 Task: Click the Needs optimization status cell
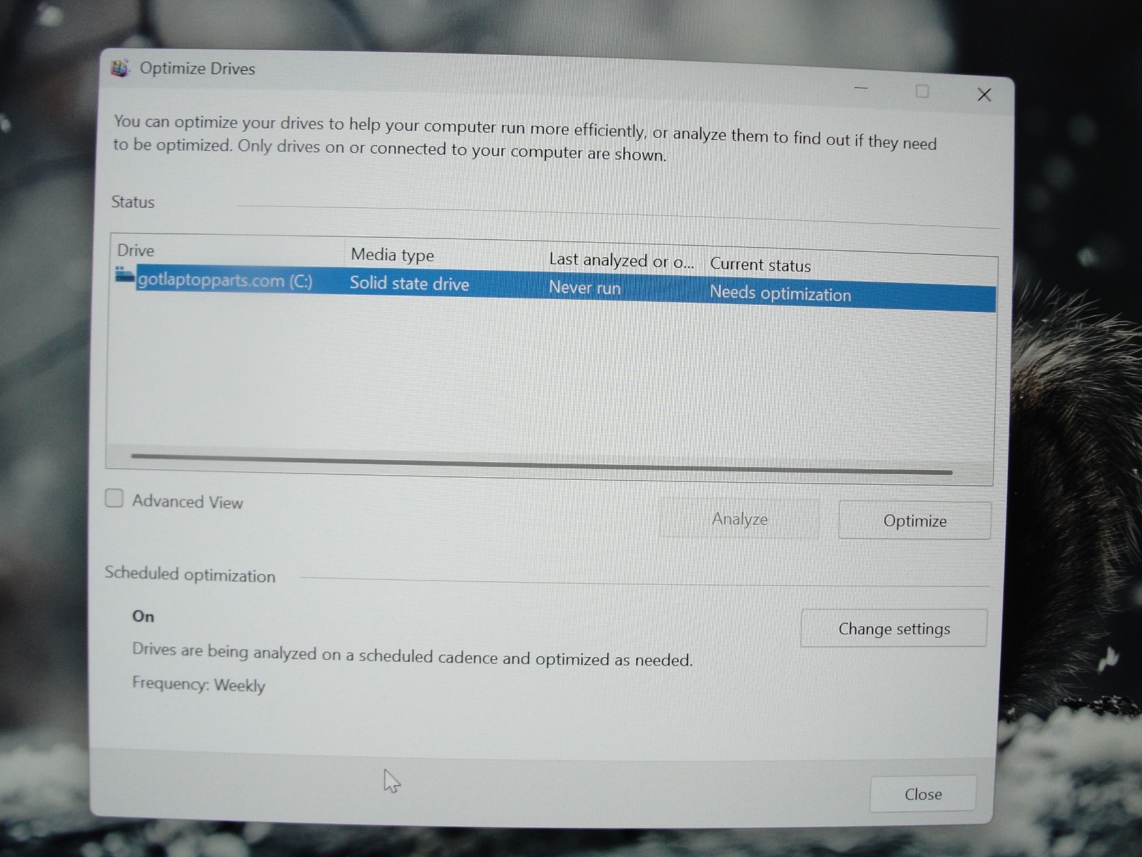780,294
